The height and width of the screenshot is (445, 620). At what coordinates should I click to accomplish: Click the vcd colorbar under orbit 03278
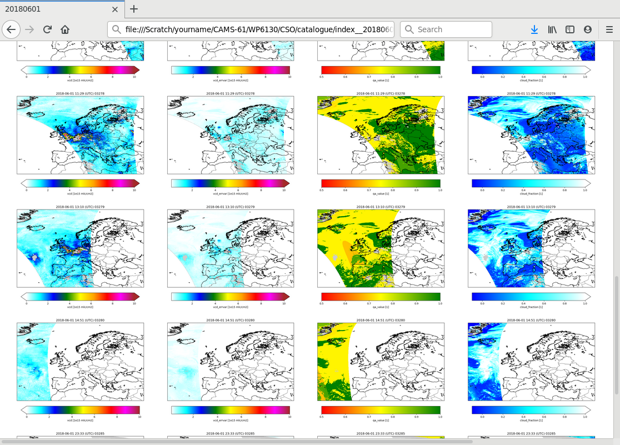(80, 183)
